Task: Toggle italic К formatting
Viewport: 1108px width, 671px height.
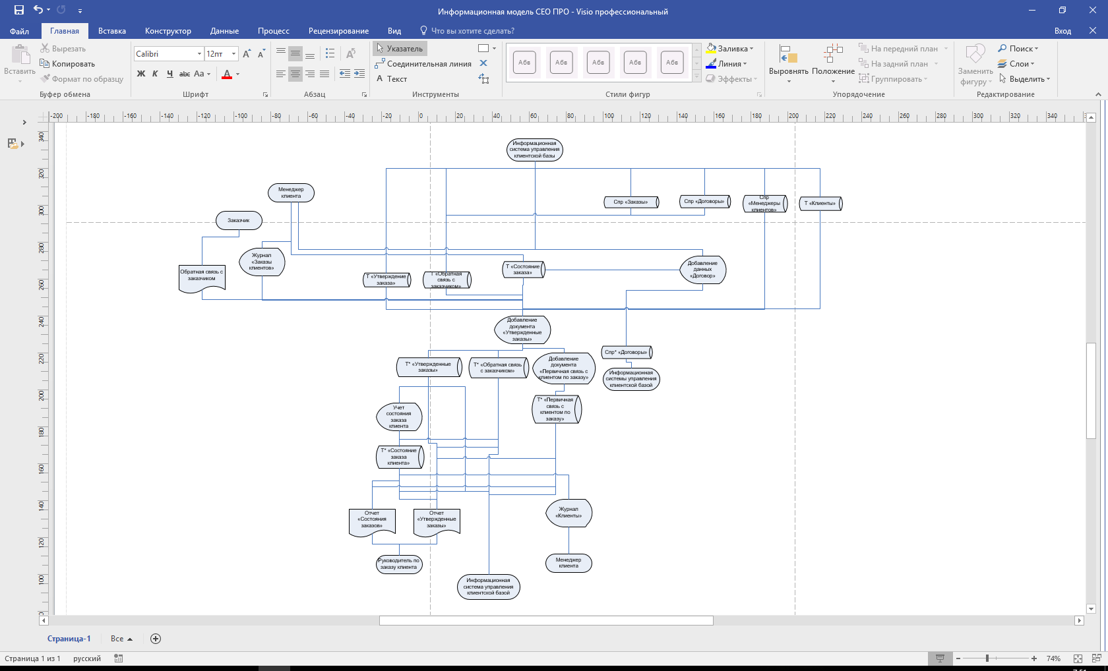Action: point(155,74)
